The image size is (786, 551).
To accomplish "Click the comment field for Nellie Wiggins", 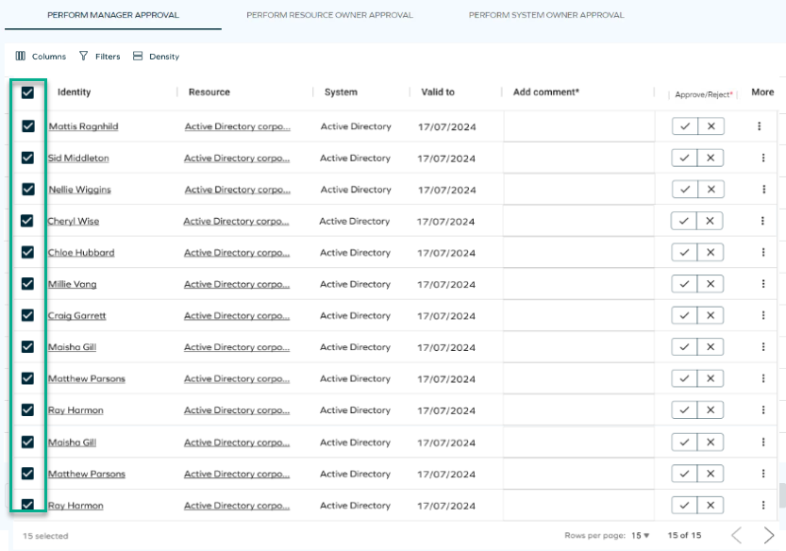I will pyautogui.click(x=577, y=190).
